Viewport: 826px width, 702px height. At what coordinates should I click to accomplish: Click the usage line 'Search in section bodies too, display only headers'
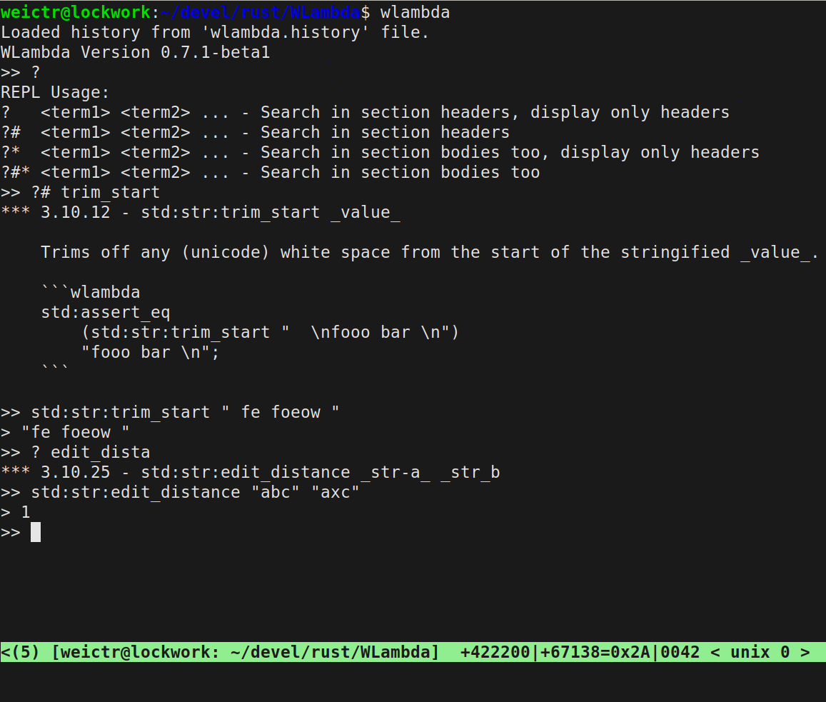[x=381, y=152]
